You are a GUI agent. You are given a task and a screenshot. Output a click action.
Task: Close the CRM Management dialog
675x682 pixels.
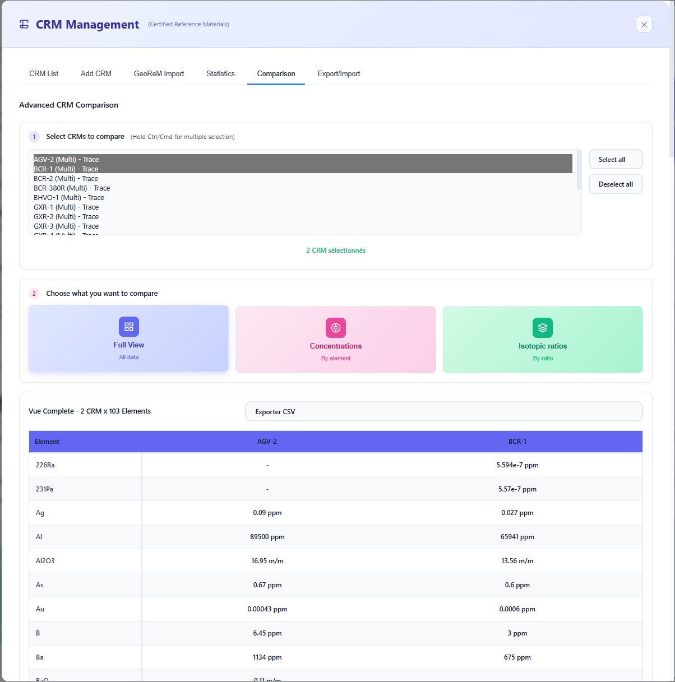[644, 24]
